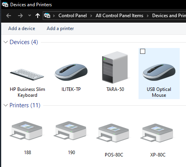
Task: Collapse the Devices (4) section
Action: click(5, 42)
